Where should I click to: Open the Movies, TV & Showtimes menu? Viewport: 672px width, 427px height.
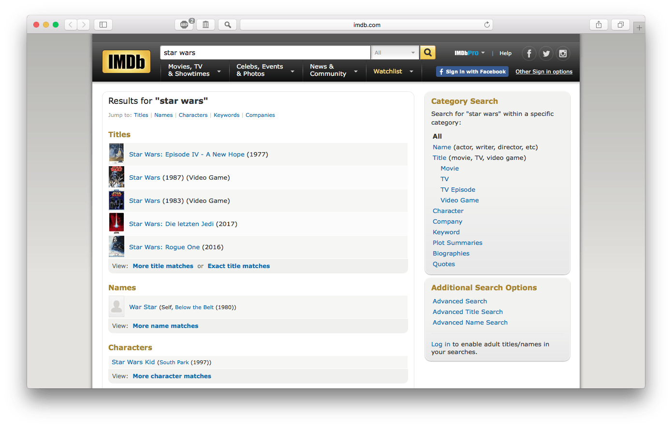[194, 71]
